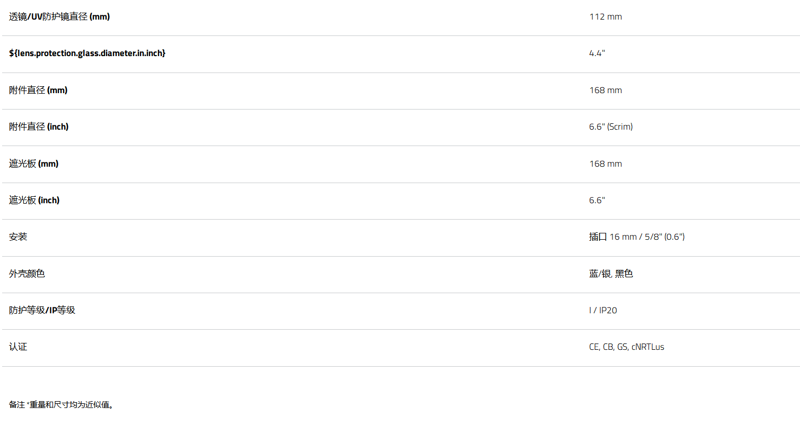Click the 安装 row label

point(18,237)
